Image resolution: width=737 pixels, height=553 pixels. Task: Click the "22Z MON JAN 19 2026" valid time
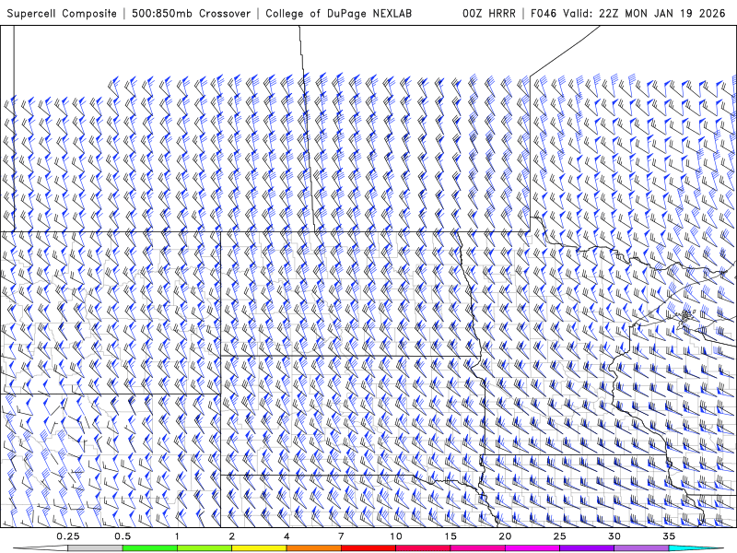point(662,13)
